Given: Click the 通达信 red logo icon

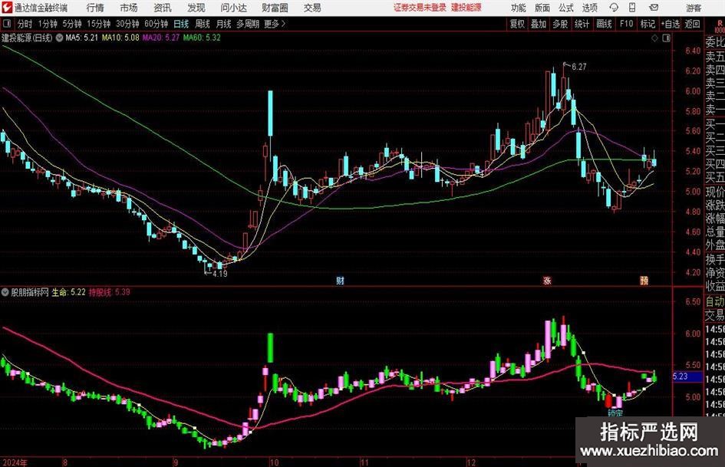Looking at the screenshot, I should click(7, 8).
